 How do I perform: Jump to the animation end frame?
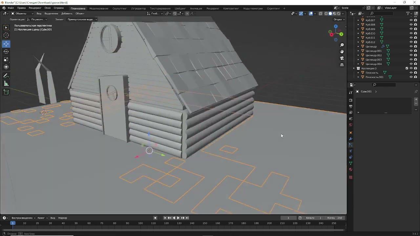pyautogui.click(x=187, y=218)
